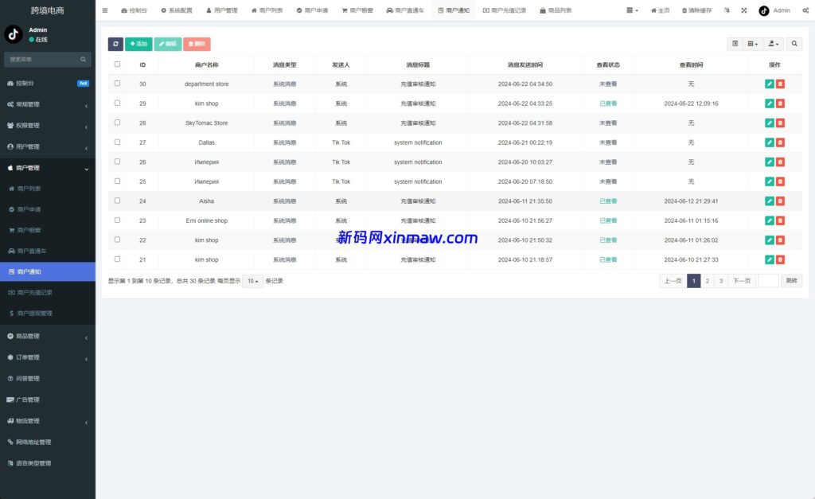Click the edit icon for merchant kim shop
The height and width of the screenshot is (499, 815).
pos(771,103)
